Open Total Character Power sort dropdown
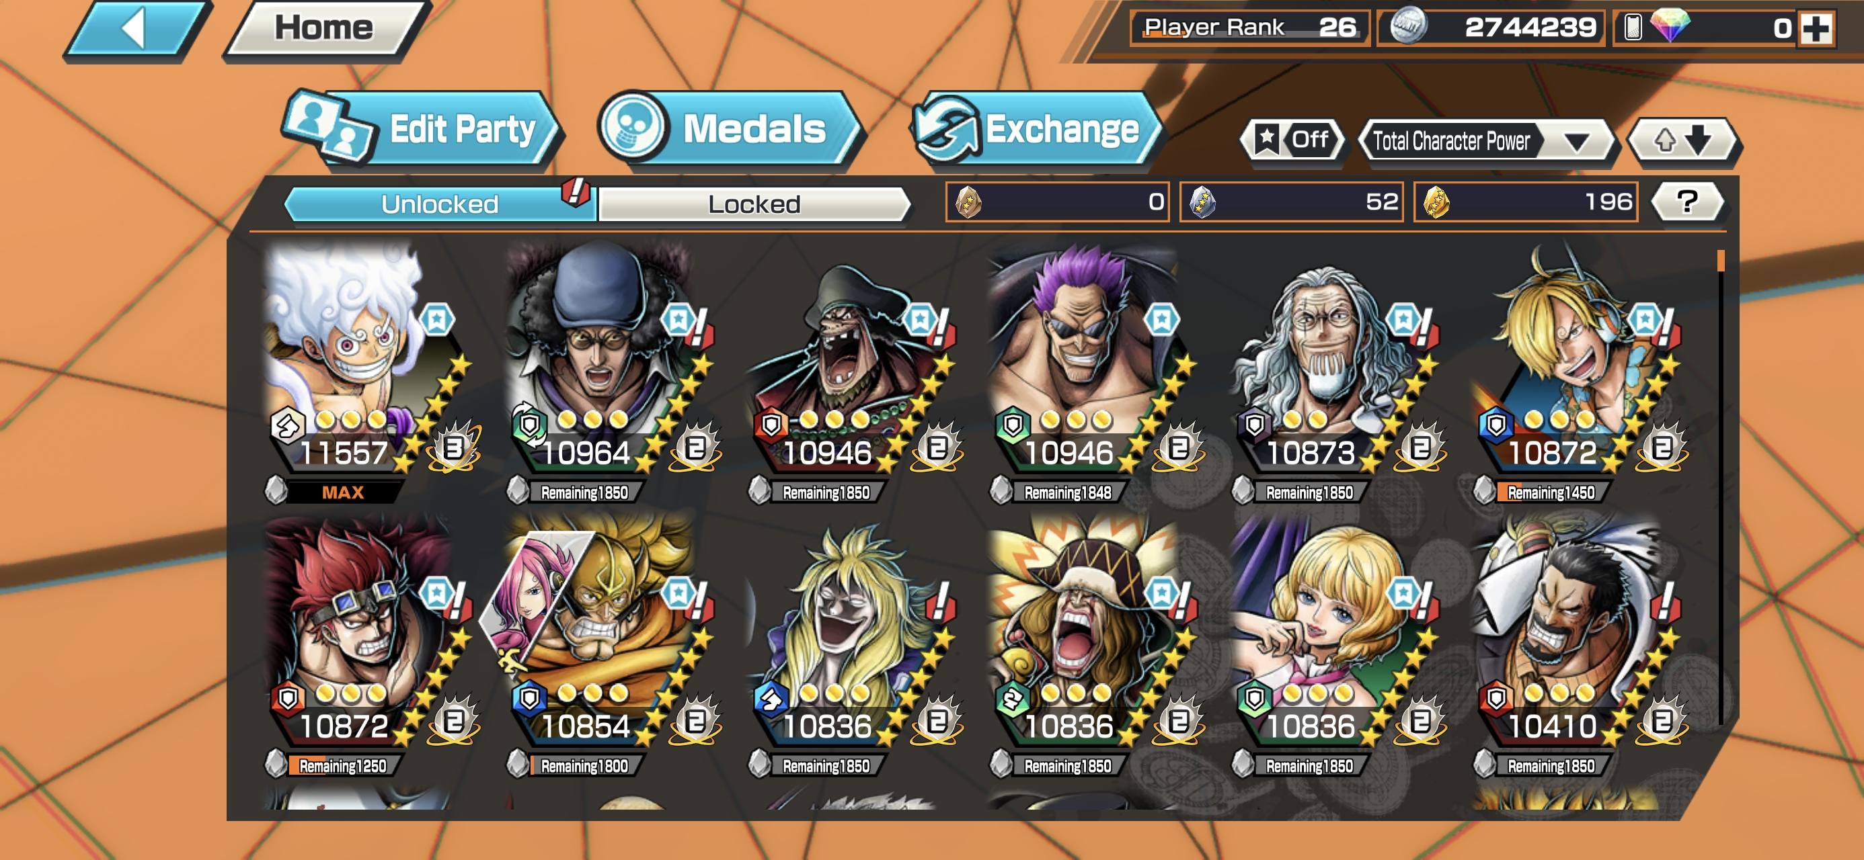 tap(1485, 140)
